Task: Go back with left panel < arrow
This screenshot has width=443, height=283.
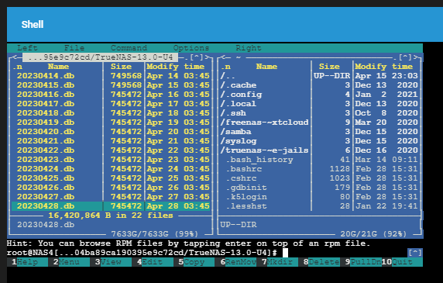Action: click(x=15, y=57)
